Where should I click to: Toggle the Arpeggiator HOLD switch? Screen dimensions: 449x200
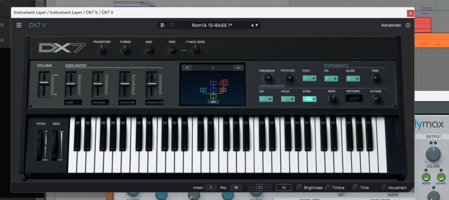tap(288, 99)
